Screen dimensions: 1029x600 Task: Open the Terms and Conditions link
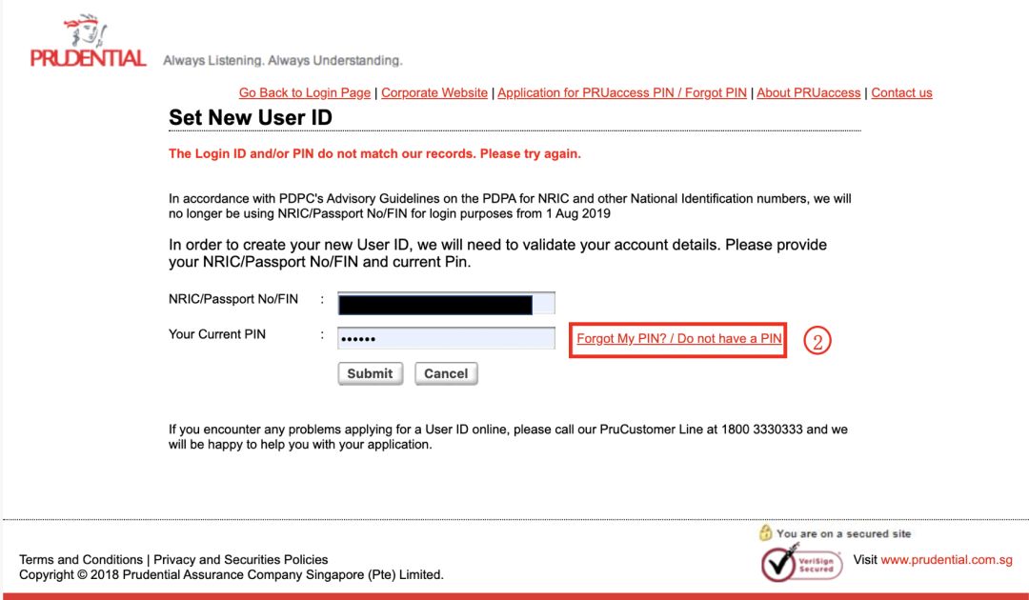tap(81, 559)
